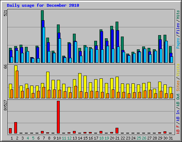Click green weekend day label '19'

pos(107,138)
